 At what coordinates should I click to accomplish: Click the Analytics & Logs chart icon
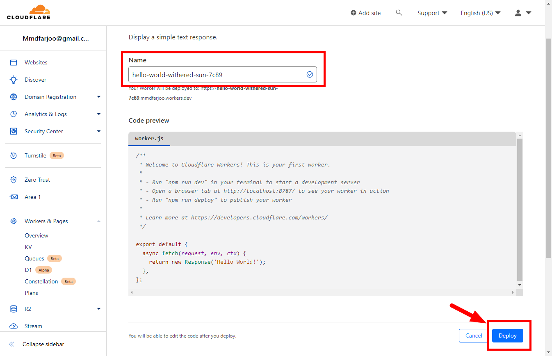(14, 114)
